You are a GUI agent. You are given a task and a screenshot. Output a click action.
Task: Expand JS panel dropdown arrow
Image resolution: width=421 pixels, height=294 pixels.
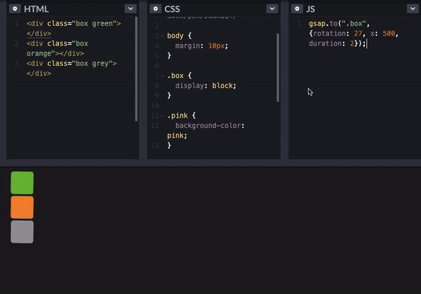413,9
